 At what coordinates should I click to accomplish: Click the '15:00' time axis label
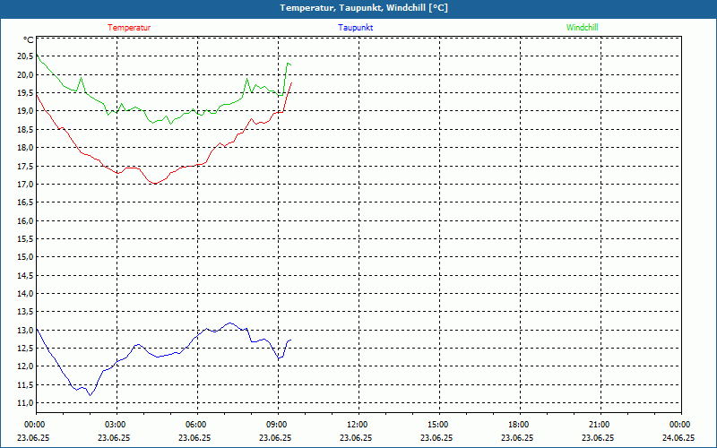437,425
